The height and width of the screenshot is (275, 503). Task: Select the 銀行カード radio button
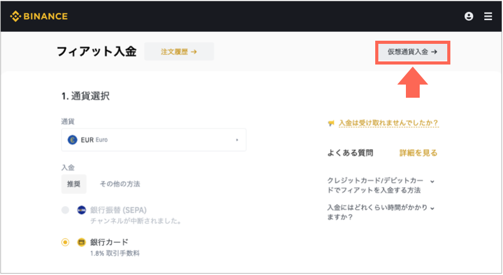65,242
